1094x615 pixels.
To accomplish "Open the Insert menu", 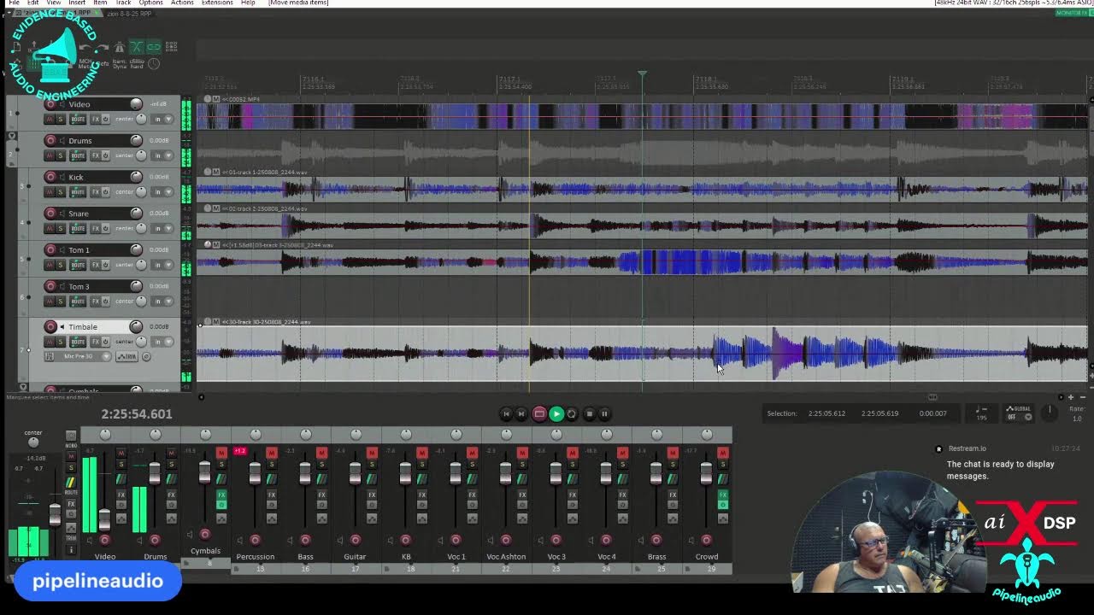I will 77,3.
